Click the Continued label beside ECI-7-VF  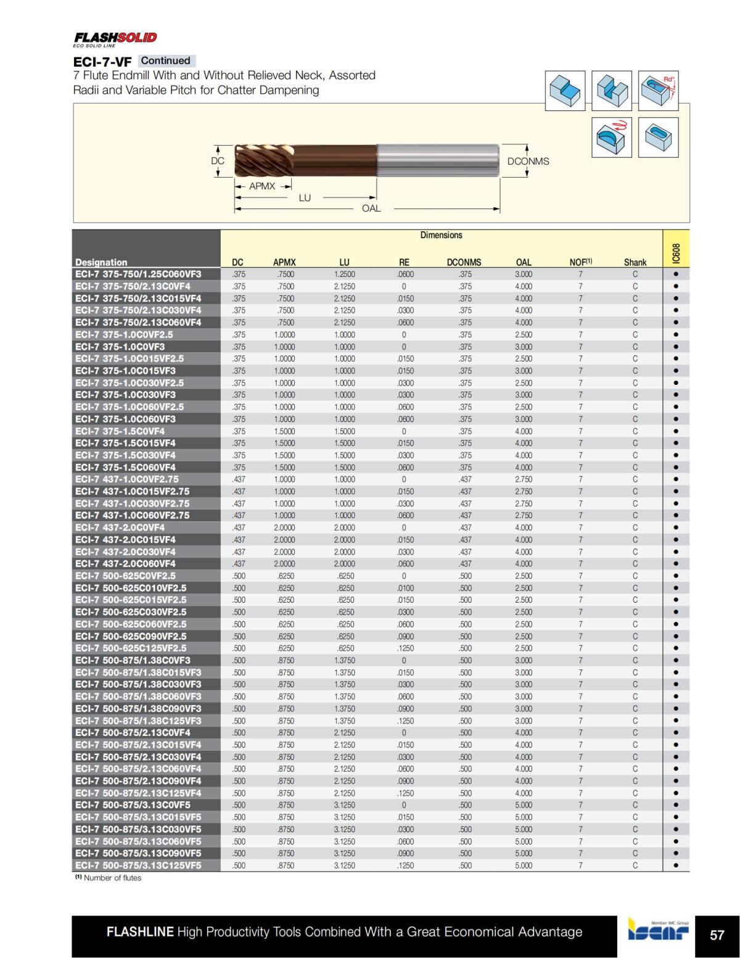point(165,60)
